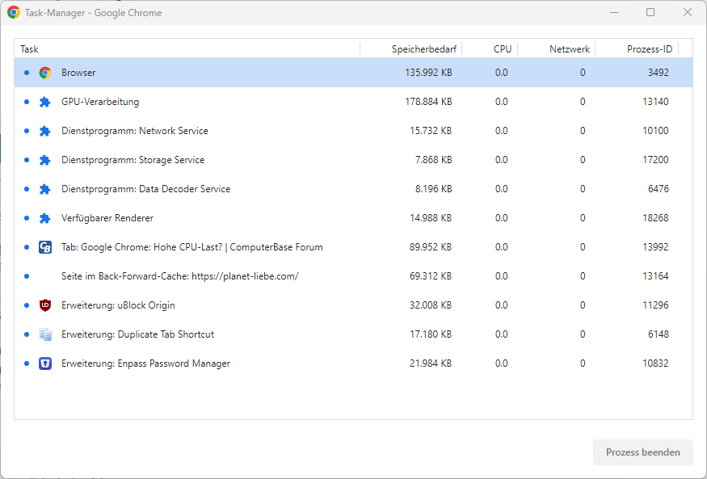Click the Enpass Password Manager icon
Screen dimensions: 707x479
(x=45, y=363)
